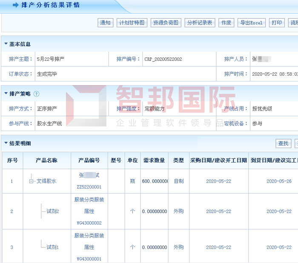298x263 pixels.
Task: Click the 作废 button
Action: pos(226,23)
